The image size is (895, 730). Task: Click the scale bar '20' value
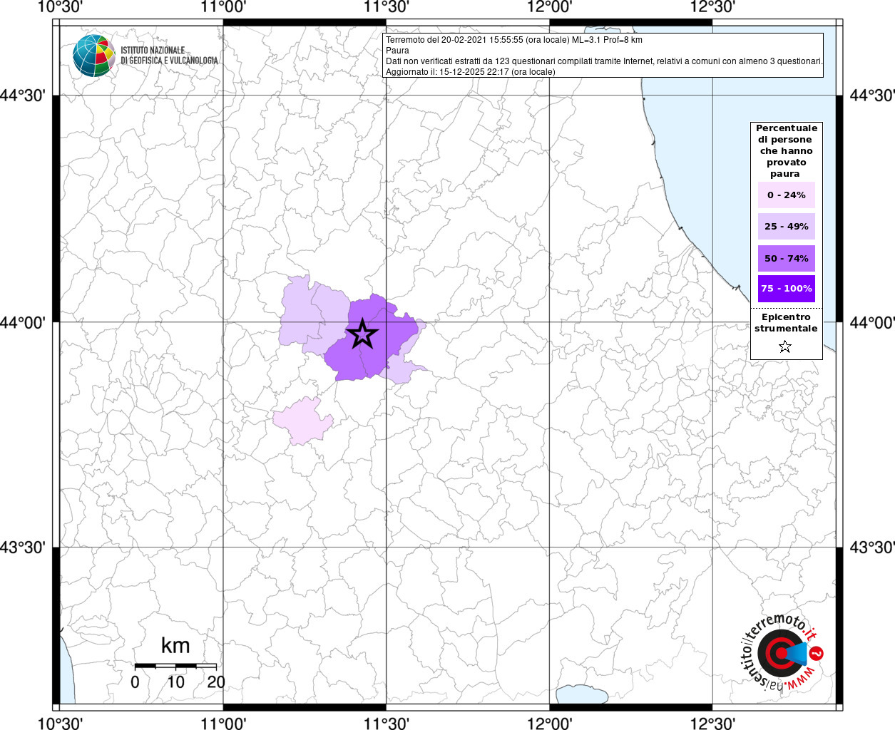[216, 682]
